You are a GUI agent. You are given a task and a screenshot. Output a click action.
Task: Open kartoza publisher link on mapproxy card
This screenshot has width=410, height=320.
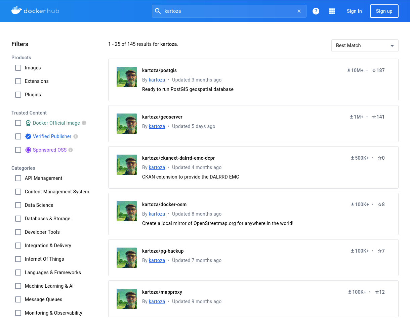click(157, 301)
